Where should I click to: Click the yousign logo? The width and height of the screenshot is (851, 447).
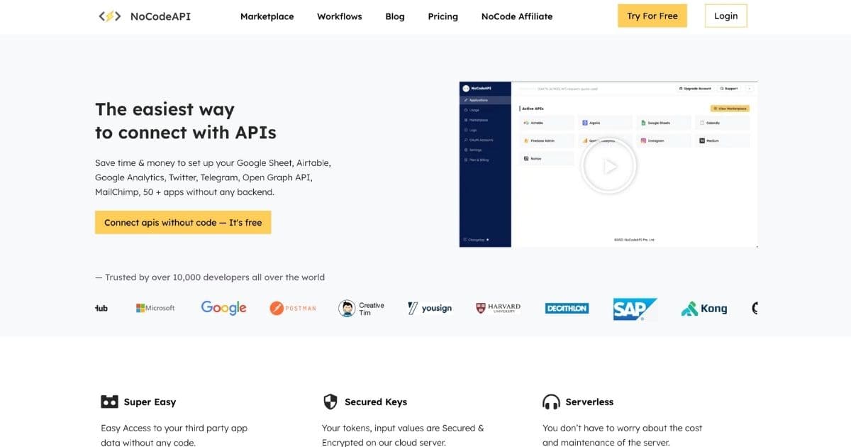click(x=430, y=308)
